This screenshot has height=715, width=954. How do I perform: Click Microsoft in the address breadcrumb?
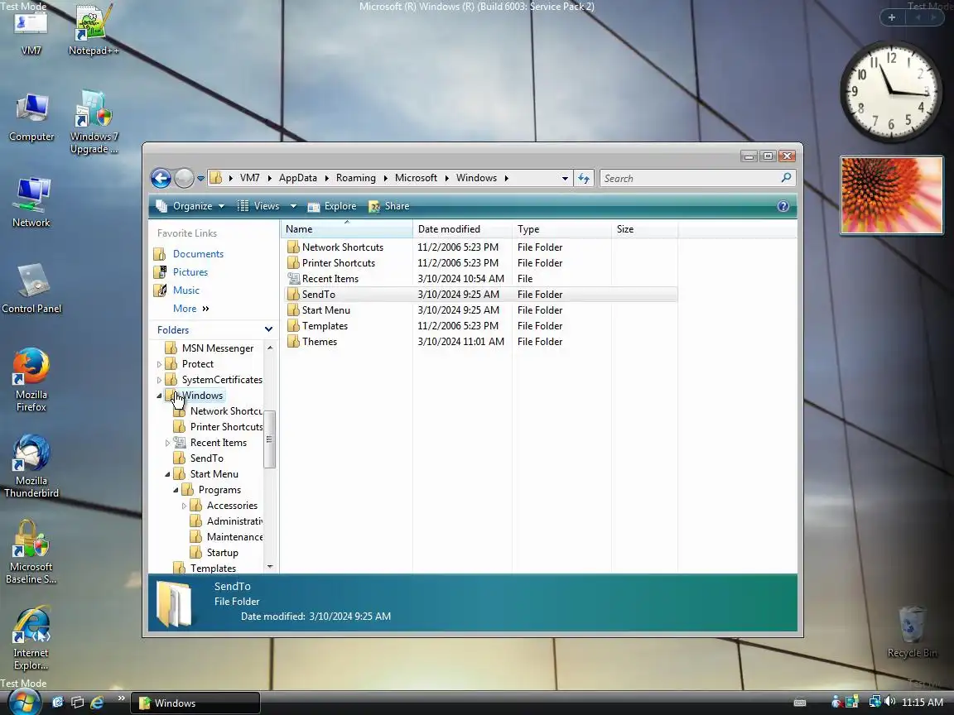pos(416,178)
